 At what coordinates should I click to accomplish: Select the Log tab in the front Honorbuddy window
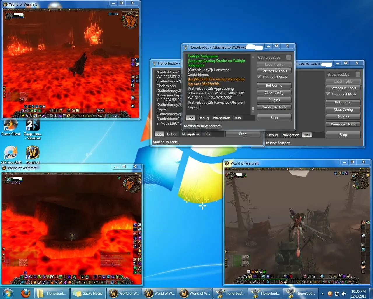190,118
